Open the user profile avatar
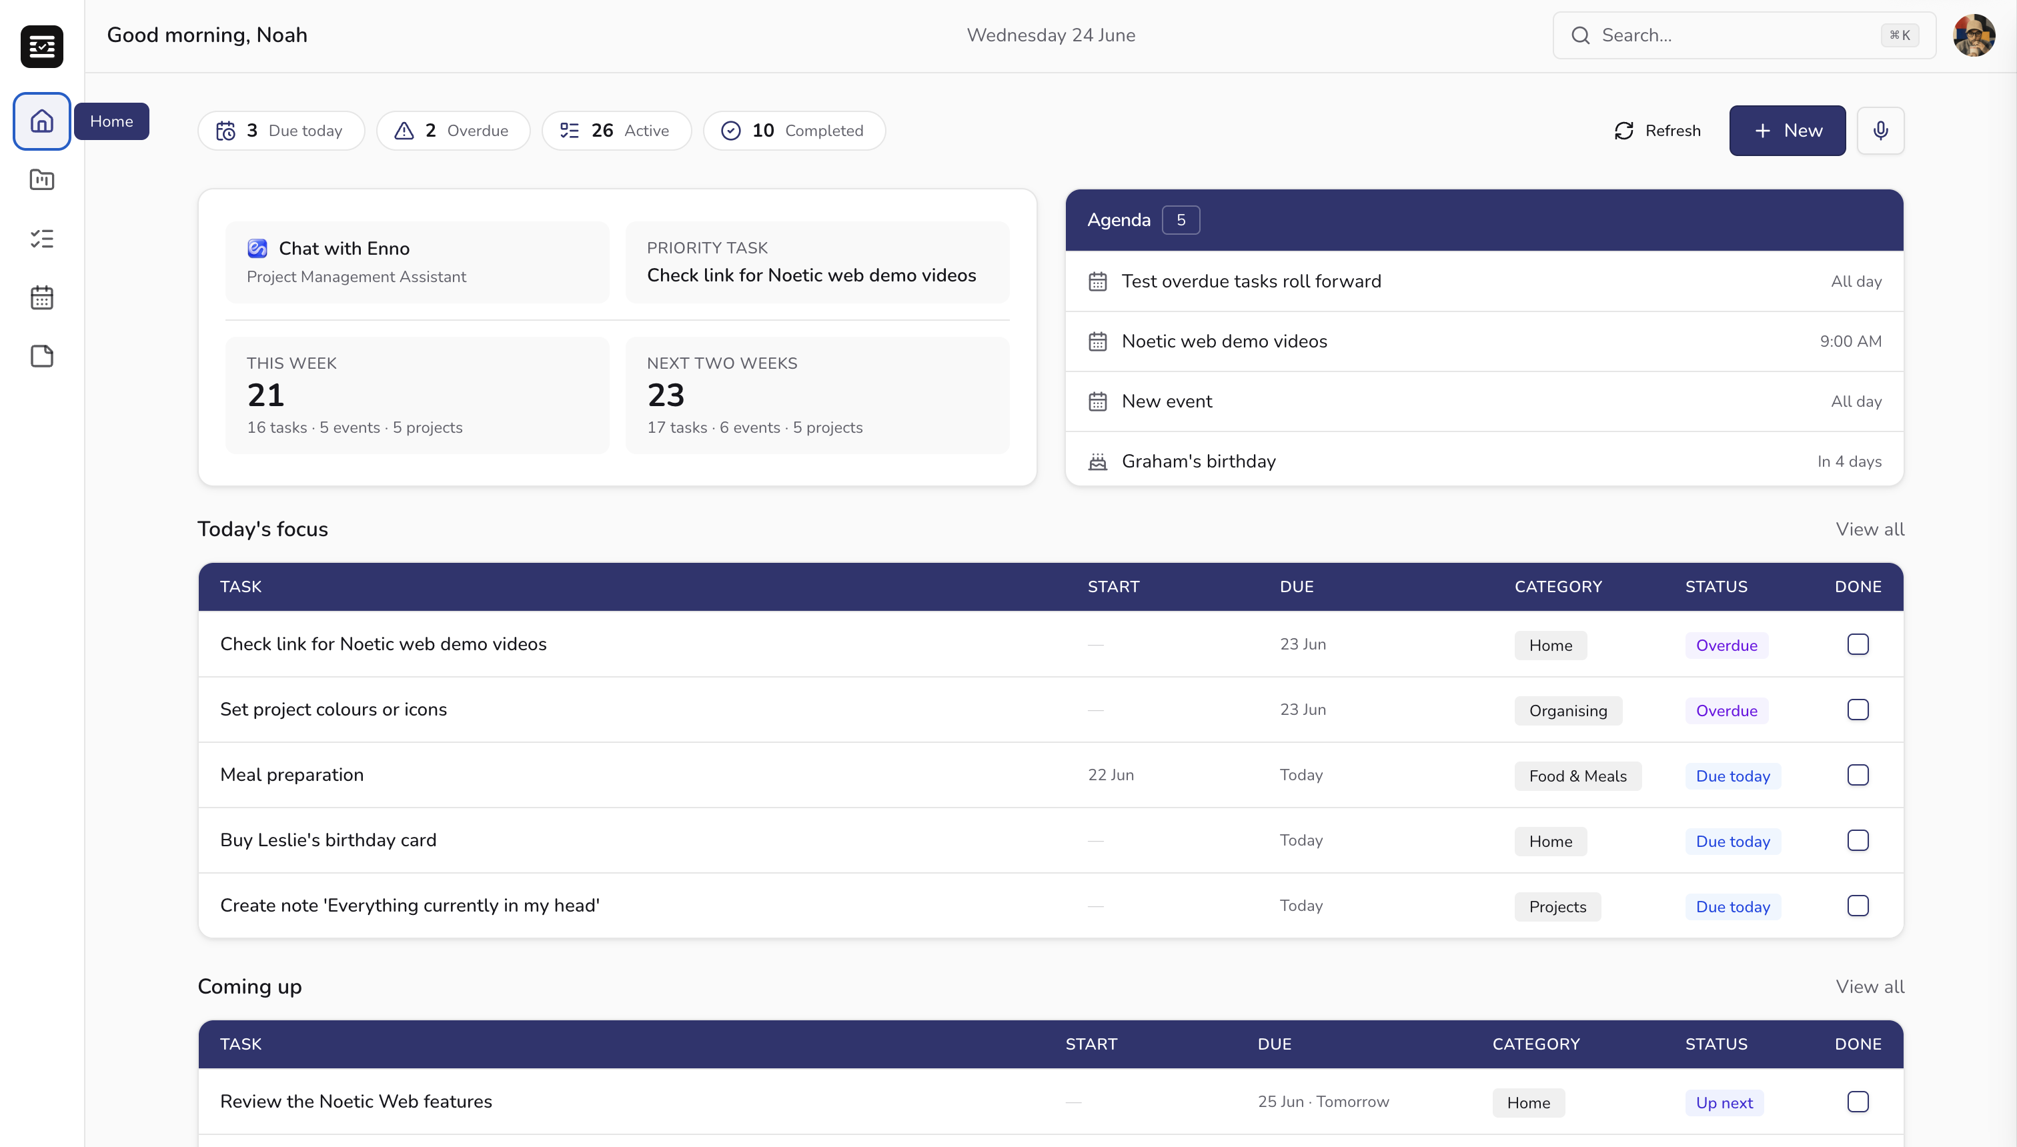 [1974, 35]
